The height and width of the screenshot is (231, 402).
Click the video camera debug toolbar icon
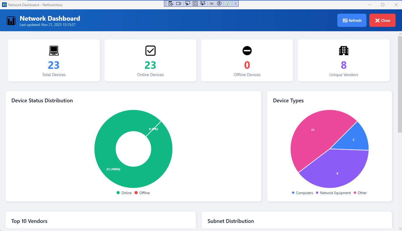point(179,3)
